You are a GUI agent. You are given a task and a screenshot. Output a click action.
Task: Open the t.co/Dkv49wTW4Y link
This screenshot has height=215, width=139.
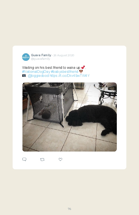69,76
